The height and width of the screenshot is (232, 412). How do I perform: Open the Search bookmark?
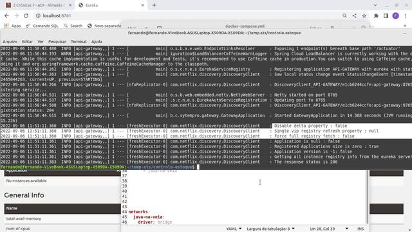73,26
